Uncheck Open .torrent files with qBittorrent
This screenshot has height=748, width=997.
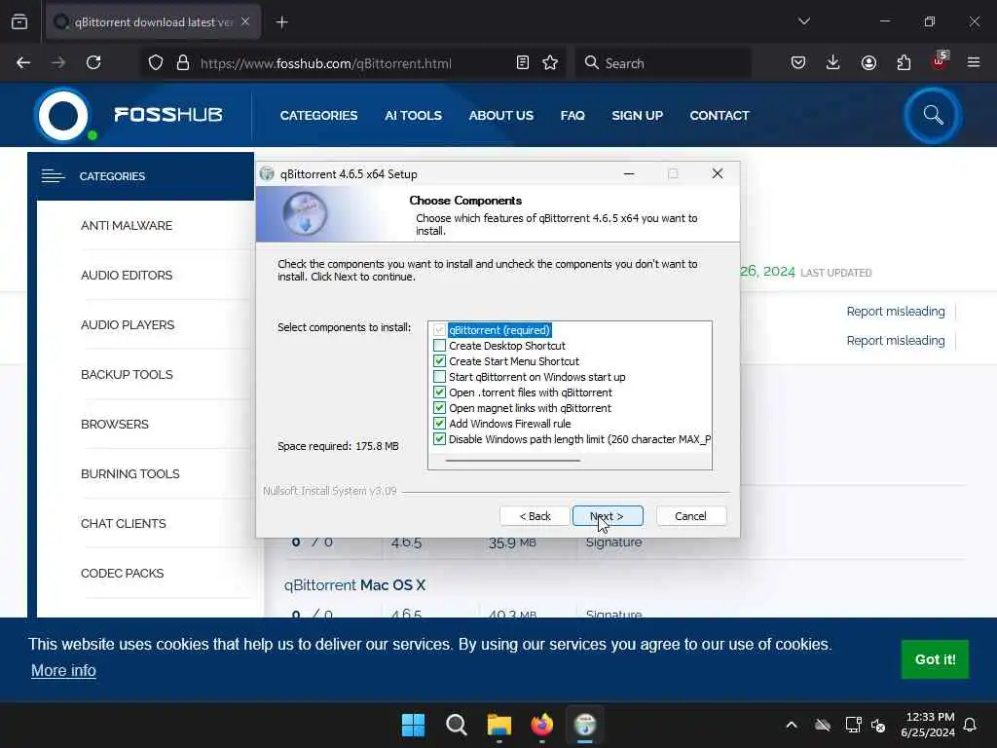click(x=439, y=393)
